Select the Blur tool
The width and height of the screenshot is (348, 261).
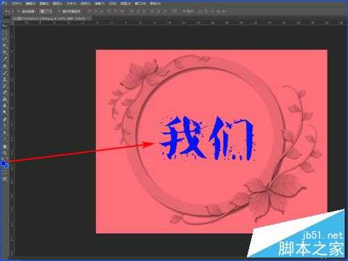(x=5, y=106)
